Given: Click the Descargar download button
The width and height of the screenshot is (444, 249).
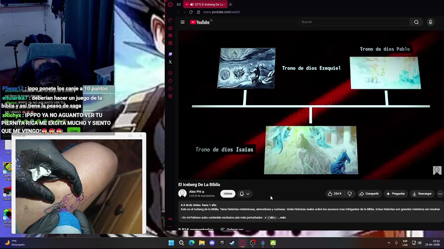Looking at the screenshot, I should click(422, 194).
